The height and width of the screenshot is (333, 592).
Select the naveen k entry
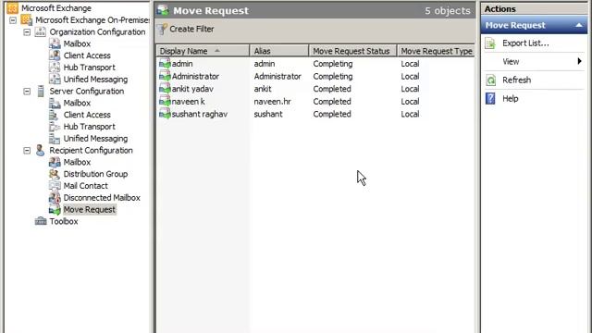188,102
